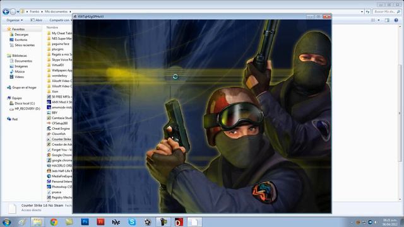
Task: Open Photoshop from the taskbar
Action: pyautogui.click(x=85, y=221)
